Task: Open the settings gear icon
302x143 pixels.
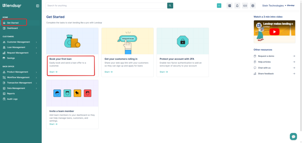Action: (253, 6)
